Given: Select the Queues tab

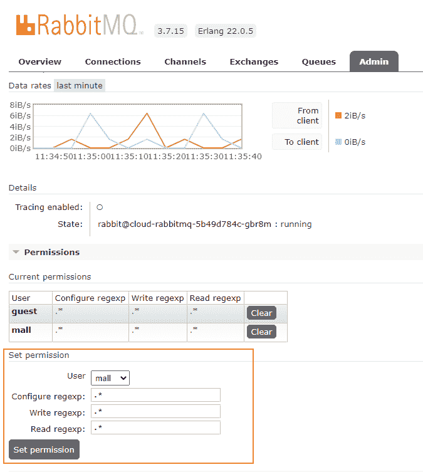Looking at the screenshot, I should (x=318, y=61).
